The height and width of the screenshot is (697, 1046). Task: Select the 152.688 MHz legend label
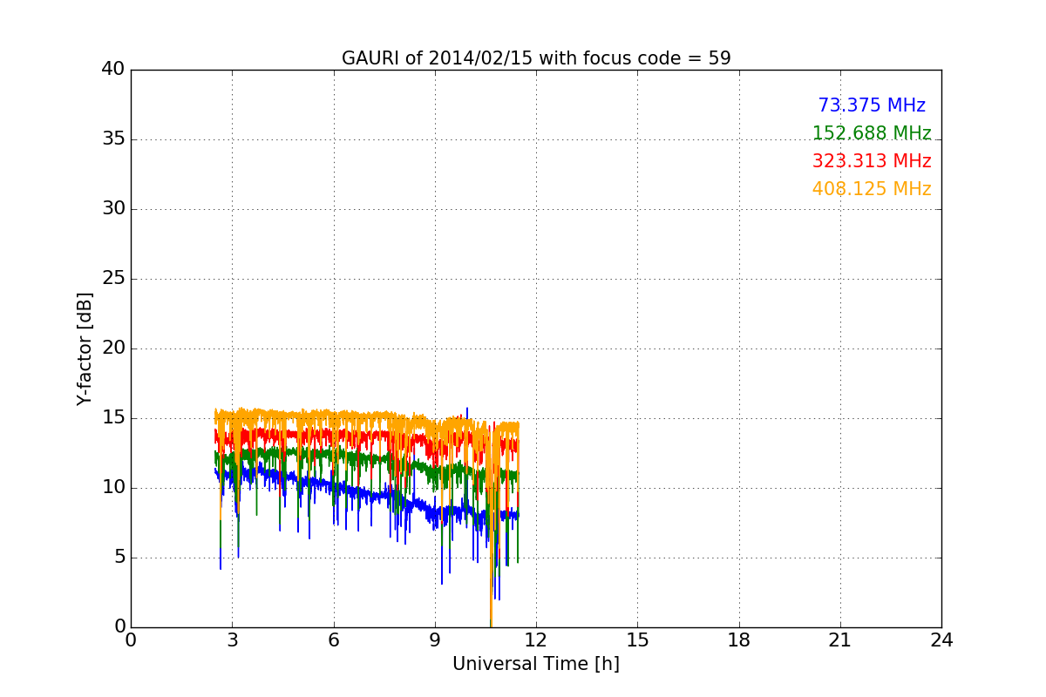coord(872,133)
